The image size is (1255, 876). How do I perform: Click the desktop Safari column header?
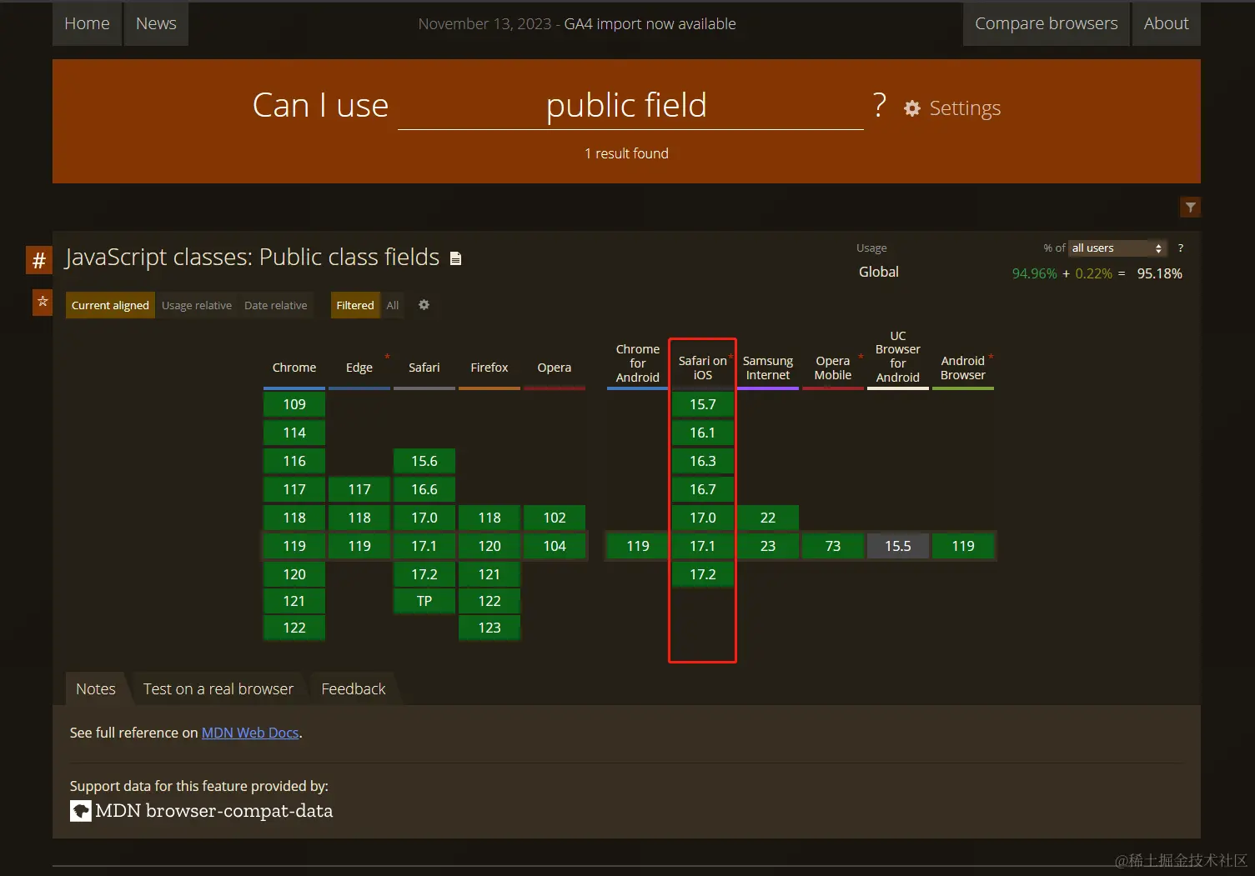click(424, 368)
